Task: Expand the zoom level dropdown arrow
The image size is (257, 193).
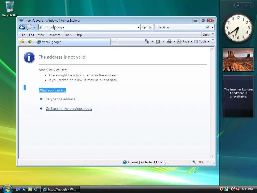Action: pyautogui.click(x=208, y=162)
